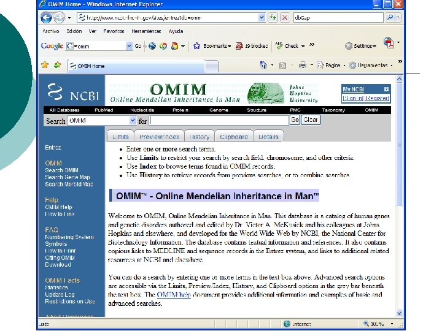Click PubMed in the black navigation bar
Image resolution: width=442 pixels, height=331 pixels.
tap(104, 110)
